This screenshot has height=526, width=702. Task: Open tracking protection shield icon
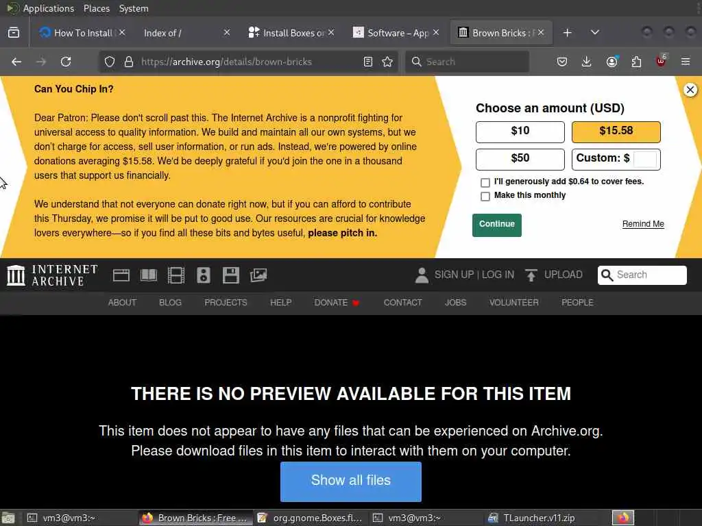coord(110,62)
